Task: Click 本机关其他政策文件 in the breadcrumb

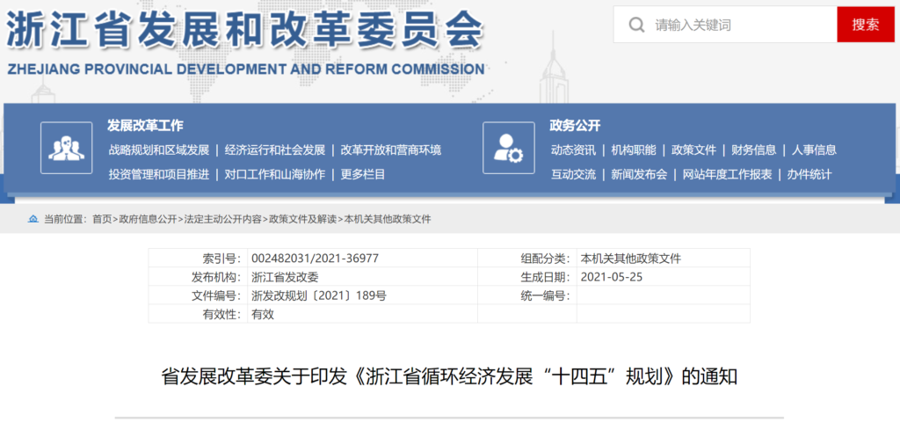Action: pos(388,219)
